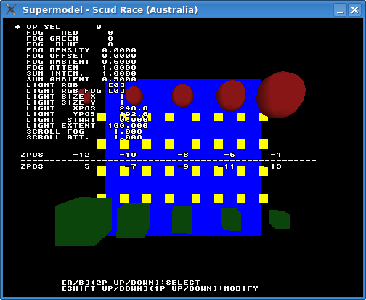The width and height of the screenshot is (366, 300).
Task: Click the 'LIGHT SIZE Y' label
Action: pos(61,102)
